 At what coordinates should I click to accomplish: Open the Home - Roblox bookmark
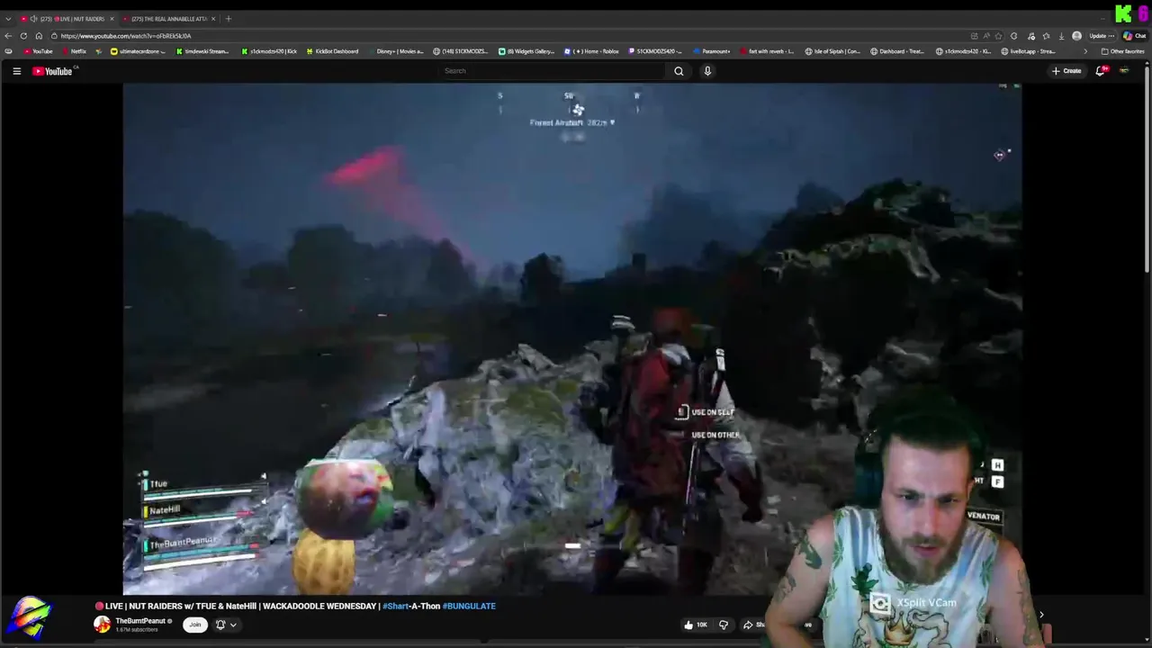tap(593, 51)
